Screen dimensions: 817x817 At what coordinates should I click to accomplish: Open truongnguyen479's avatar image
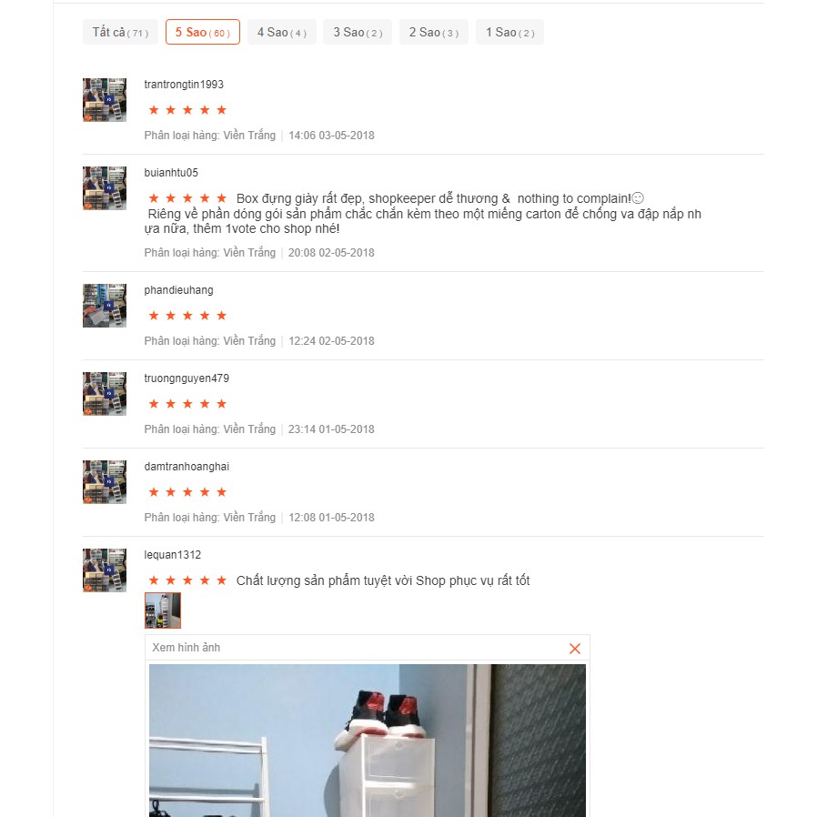click(x=105, y=394)
